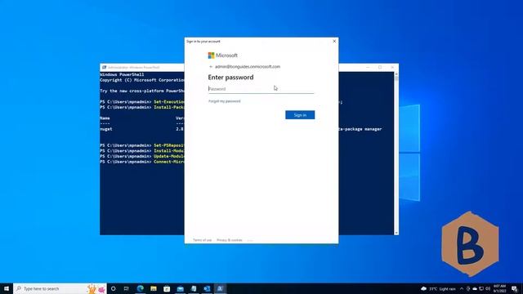Open the Mail app on the taskbar

point(180,288)
